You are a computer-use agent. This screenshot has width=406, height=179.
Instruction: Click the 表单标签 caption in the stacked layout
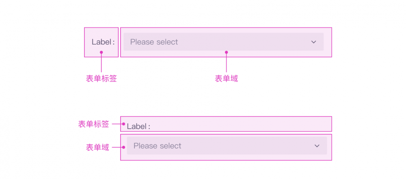point(93,124)
